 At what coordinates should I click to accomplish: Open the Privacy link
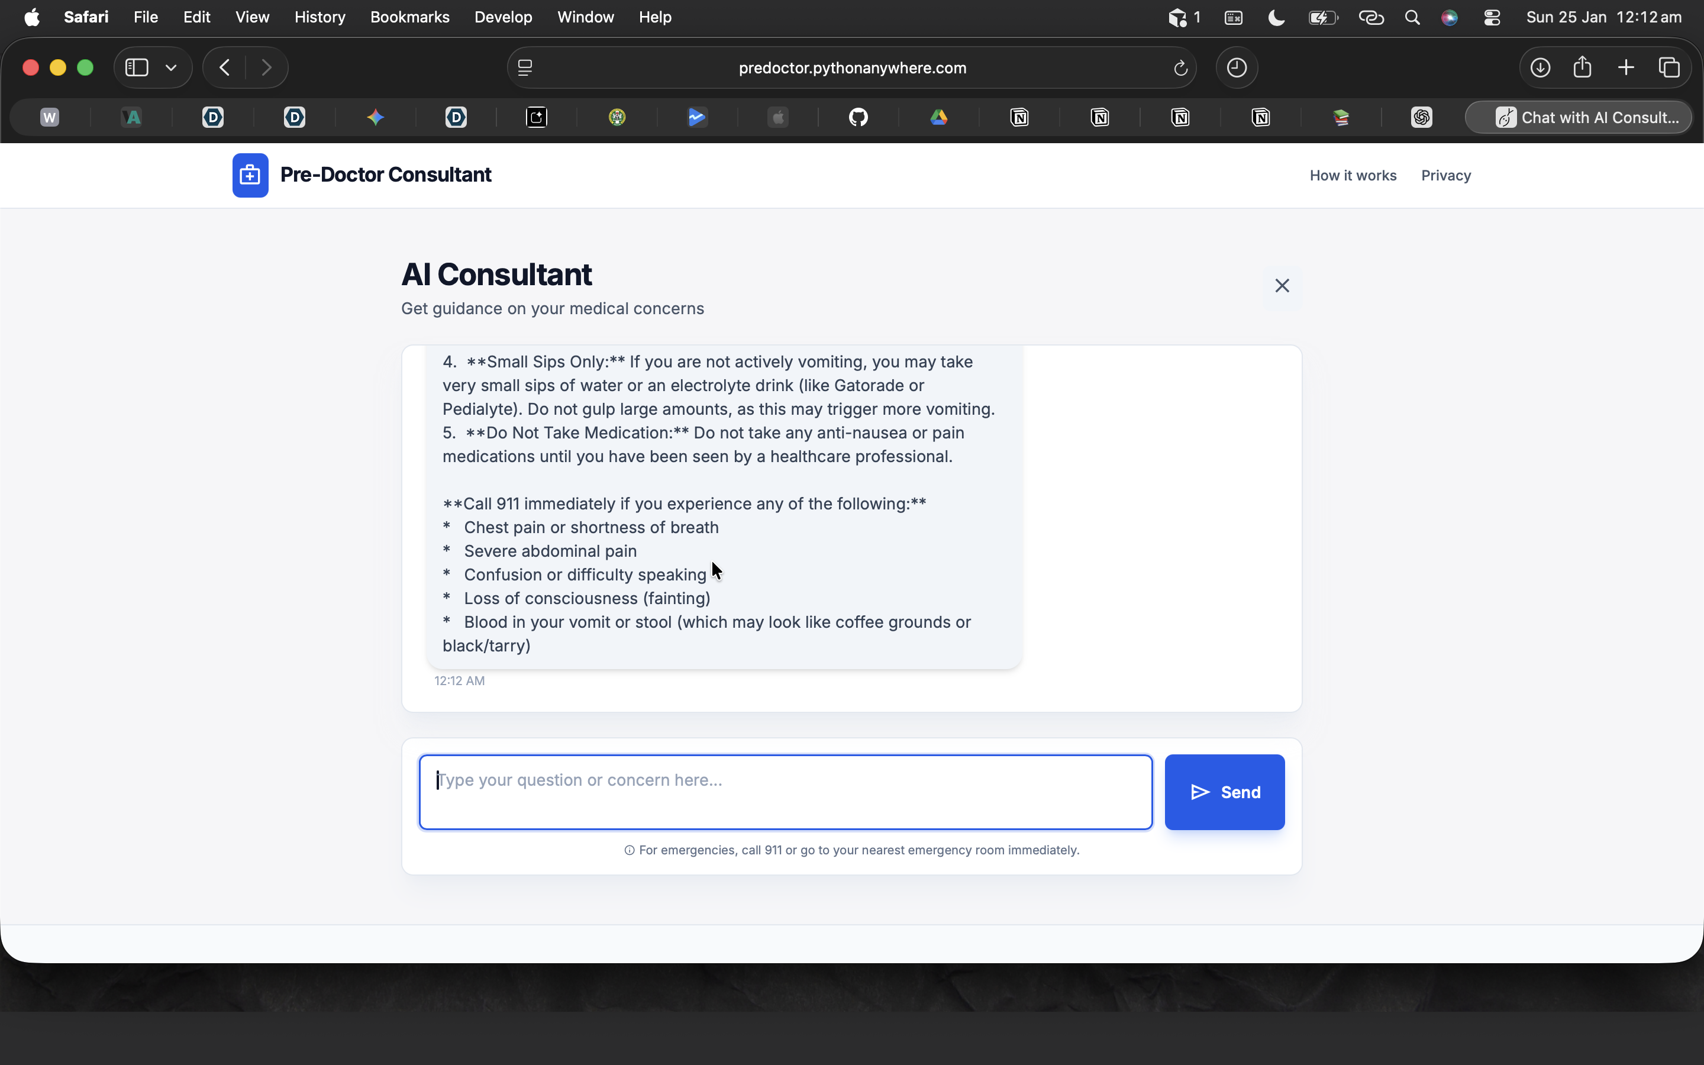click(x=1445, y=175)
